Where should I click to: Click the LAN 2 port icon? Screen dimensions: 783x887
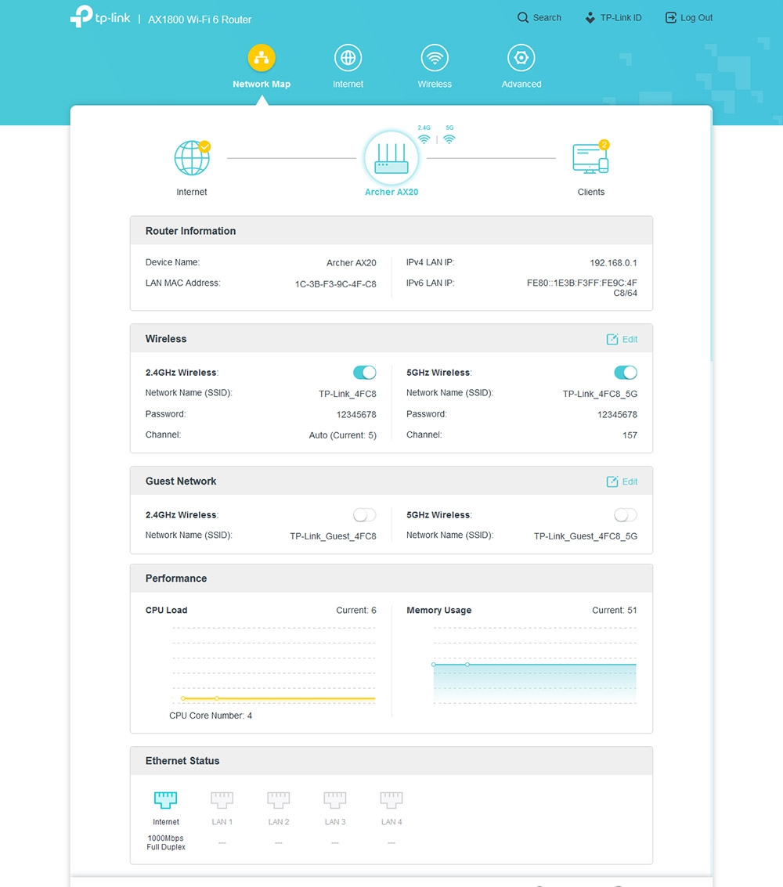point(278,800)
